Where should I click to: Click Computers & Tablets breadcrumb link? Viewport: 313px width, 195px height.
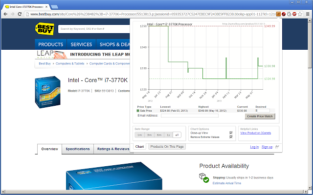[x=70, y=64]
